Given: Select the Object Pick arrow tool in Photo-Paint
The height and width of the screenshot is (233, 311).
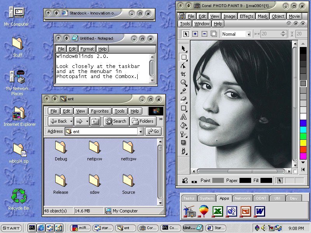Looking at the screenshot, I should click(183, 49).
